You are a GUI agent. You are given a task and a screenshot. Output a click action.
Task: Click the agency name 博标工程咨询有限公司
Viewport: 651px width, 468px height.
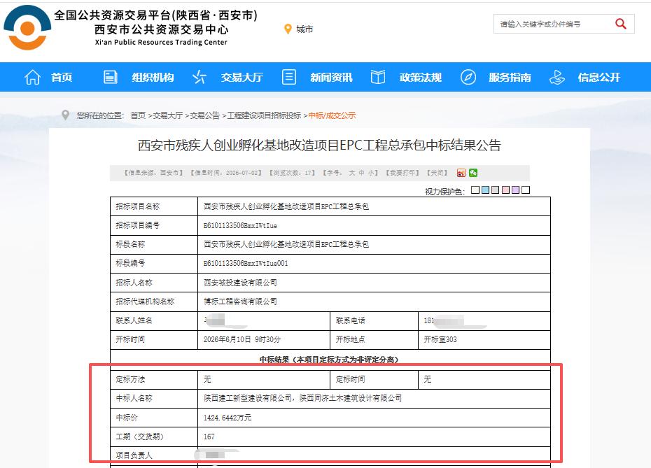click(240, 302)
